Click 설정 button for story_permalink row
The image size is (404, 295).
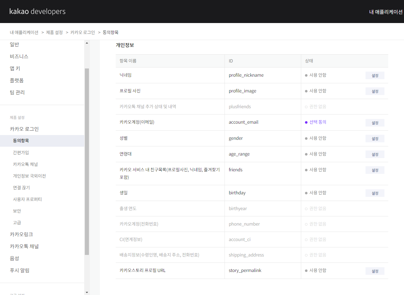pos(375,271)
